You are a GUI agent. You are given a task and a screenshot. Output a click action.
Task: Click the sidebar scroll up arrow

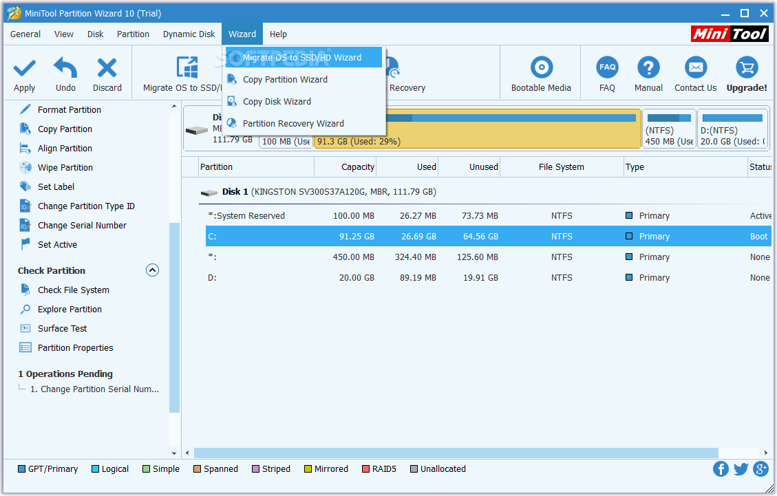[174, 106]
